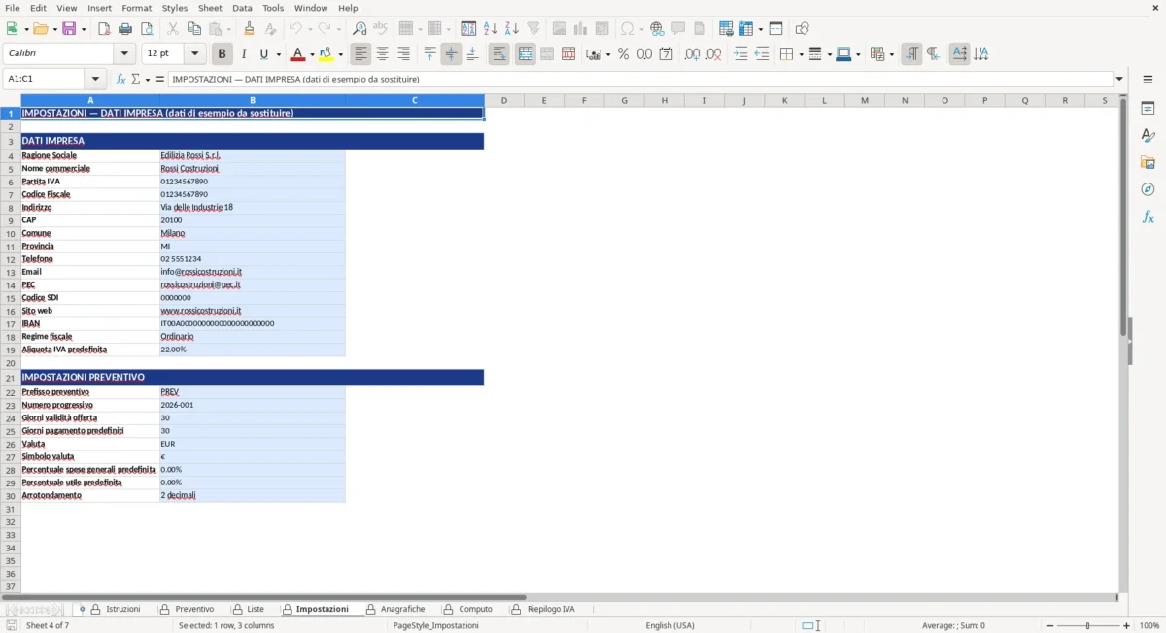1166x633 pixels.
Task: Open Save button dropdown arrow
Action: (x=83, y=29)
